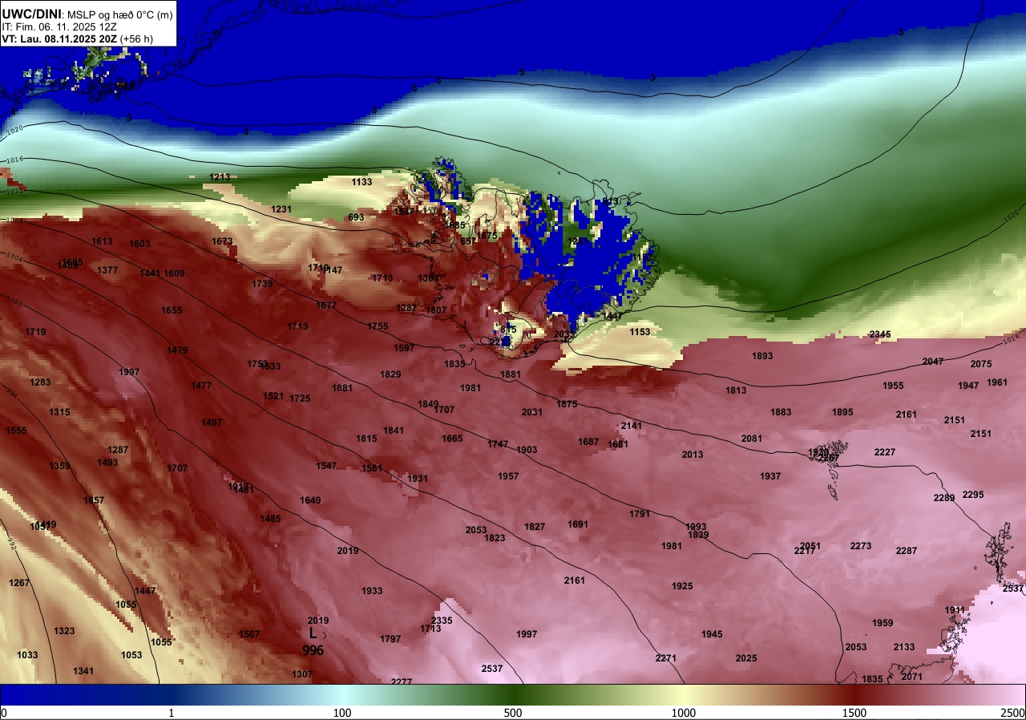Viewport: 1026px width, 720px height.
Task: Click the 1567 height value
Action: pyautogui.click(x=249, y=634)
